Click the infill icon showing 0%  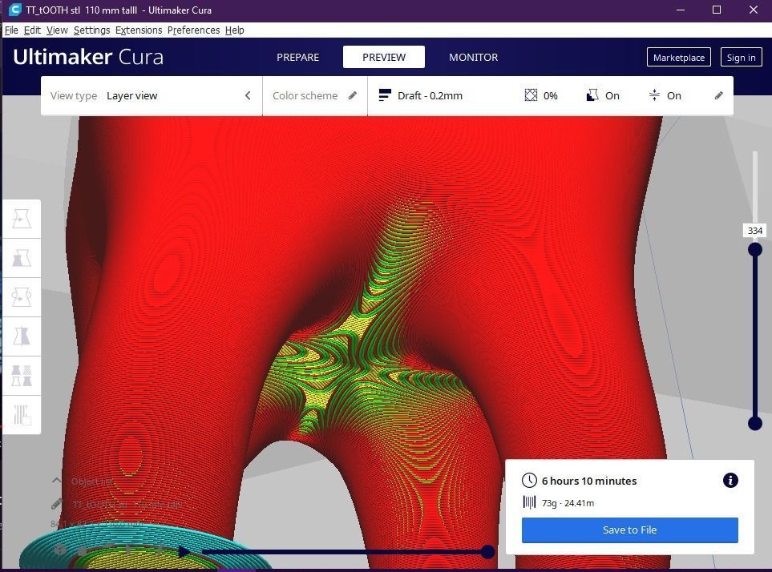(x=531, y=95)
